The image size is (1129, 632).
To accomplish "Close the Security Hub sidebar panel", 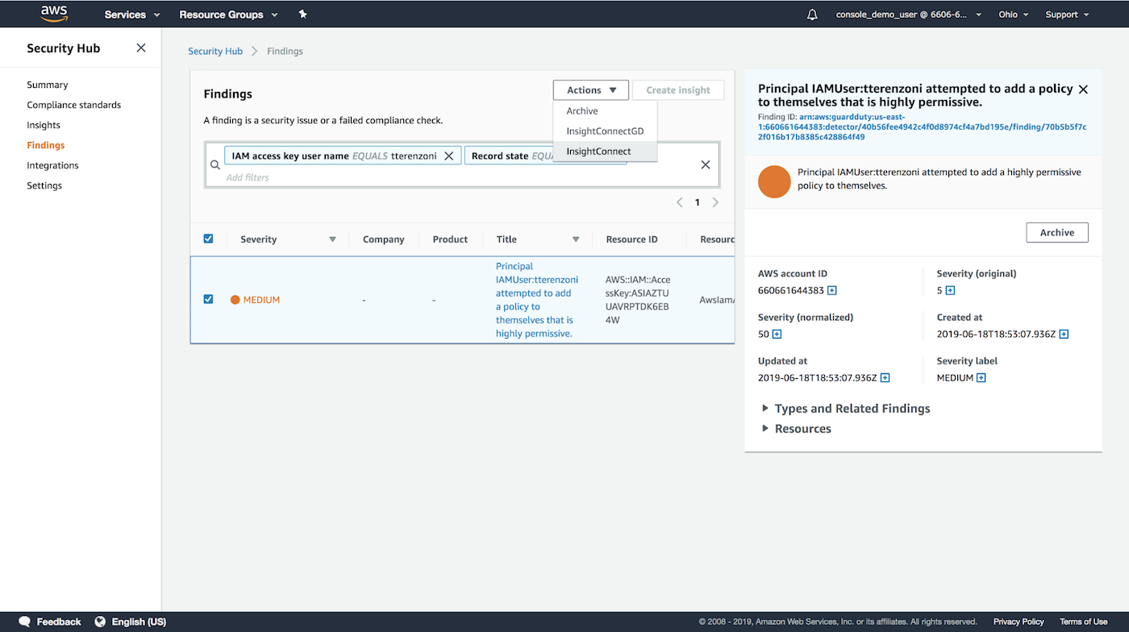I will pyautogui.click(x=141, y=48).
